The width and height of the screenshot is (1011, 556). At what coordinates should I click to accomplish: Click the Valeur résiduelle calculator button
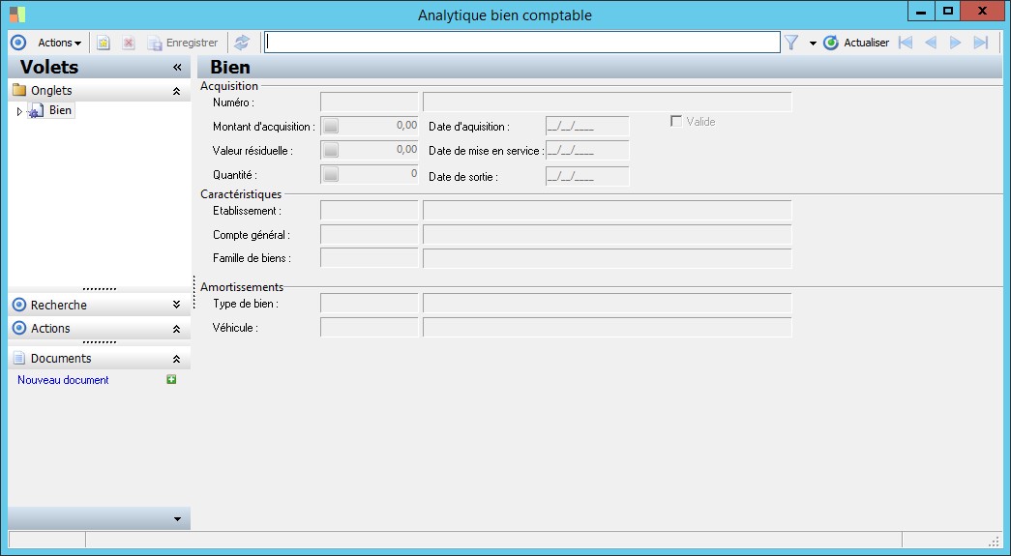(x=331, y=150)
